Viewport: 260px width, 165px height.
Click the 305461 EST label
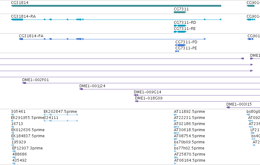coord(18,112)
